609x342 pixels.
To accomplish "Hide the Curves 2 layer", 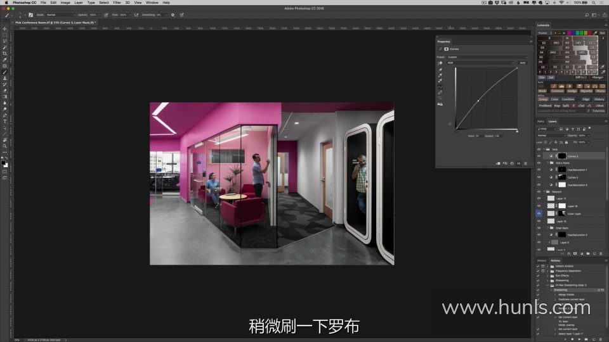I will pos(539,177).
